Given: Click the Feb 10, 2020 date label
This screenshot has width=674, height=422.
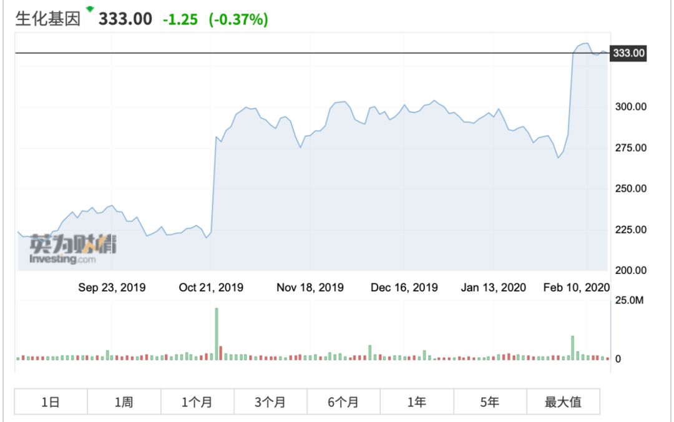Looking at the screenshot, I should pyautogui.click(x=576, y=287).
